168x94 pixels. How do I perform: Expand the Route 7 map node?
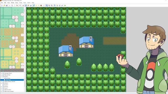(1, 88)
